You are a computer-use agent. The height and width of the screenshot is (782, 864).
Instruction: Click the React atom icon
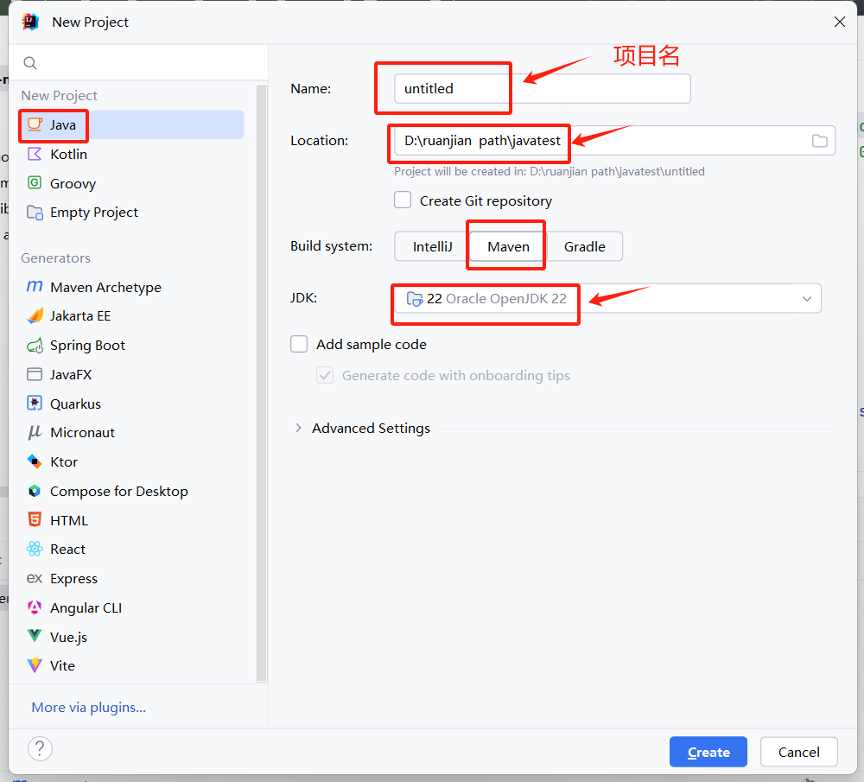coord(35,549)
